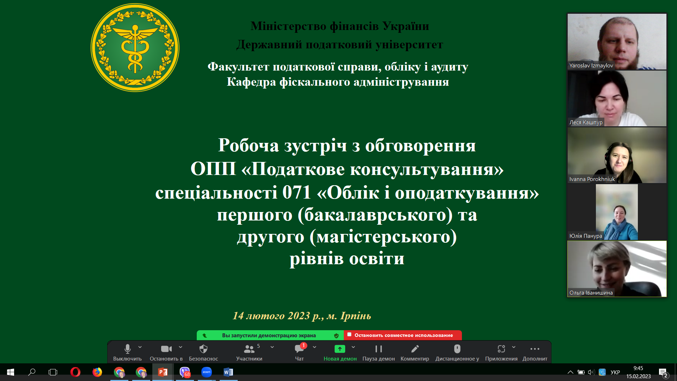The image size is (677, 381).
Task: Open video settings arrow next to camera
Action: coord(181,347)
